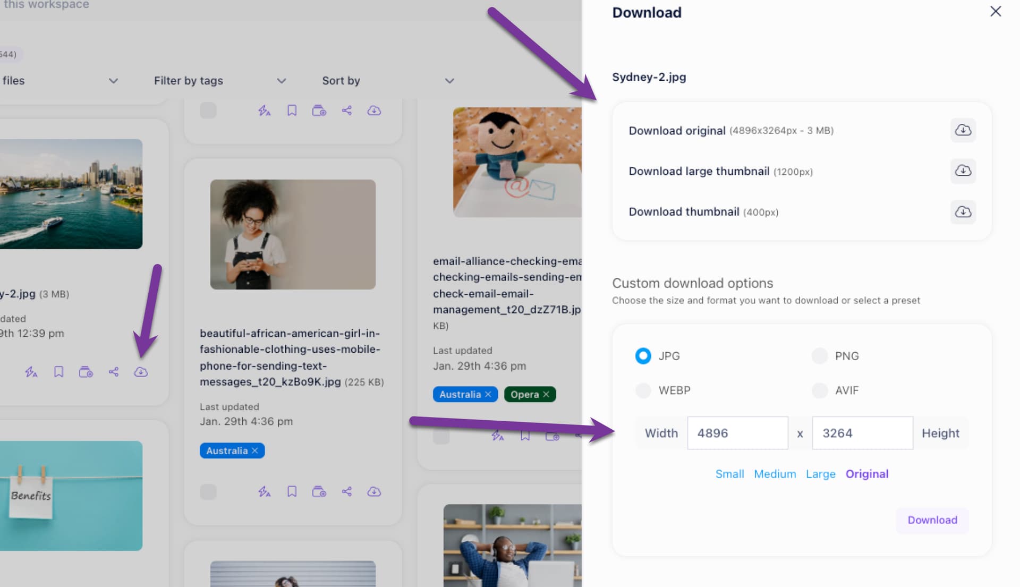Click share icon on beautiful-african-american-girl card
The image size is (1020, 587).
coord(347,491)
